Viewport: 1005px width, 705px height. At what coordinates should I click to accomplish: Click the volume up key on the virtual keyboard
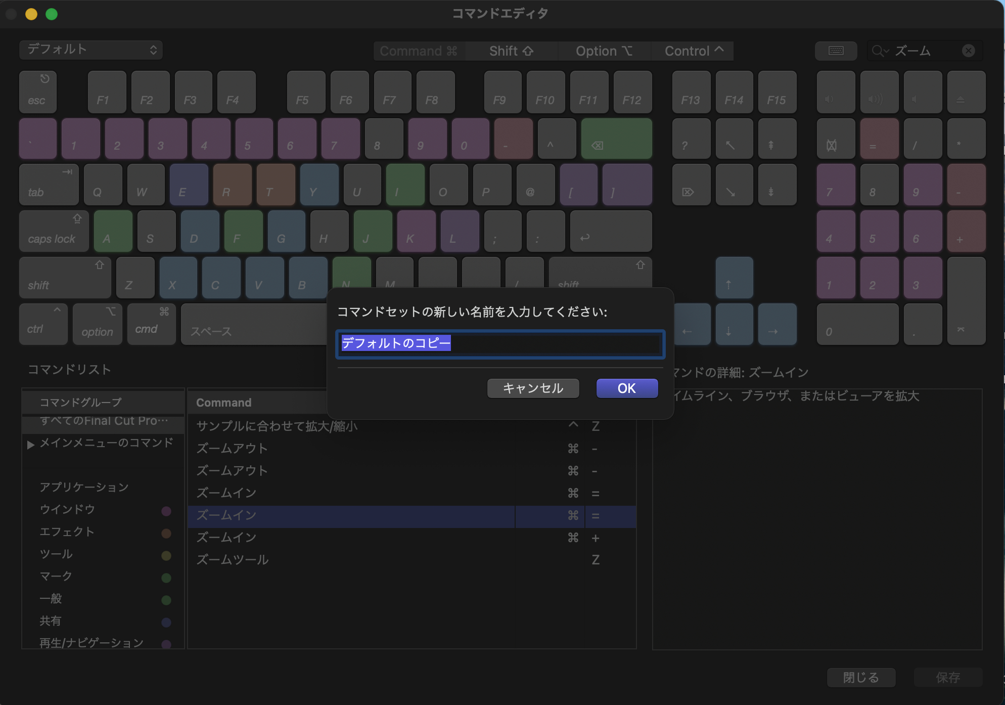coord(879,92)
